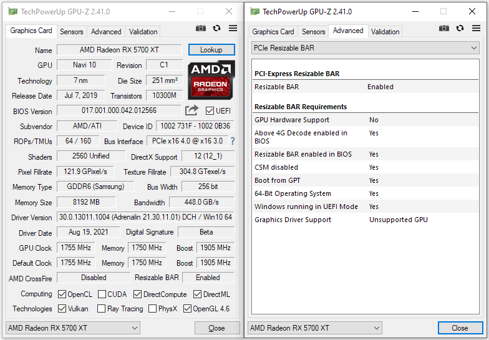Select the Above 4G Decode enabled in BIOS row
Image resolution: width=489 pixels, height=340 pixels.
366,137
